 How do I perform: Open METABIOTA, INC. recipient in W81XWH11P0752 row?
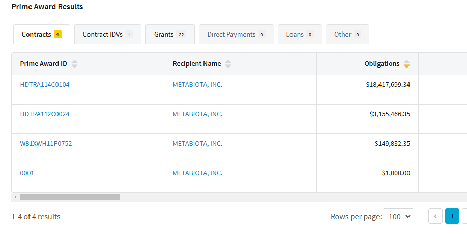click(x=197, y=144)
